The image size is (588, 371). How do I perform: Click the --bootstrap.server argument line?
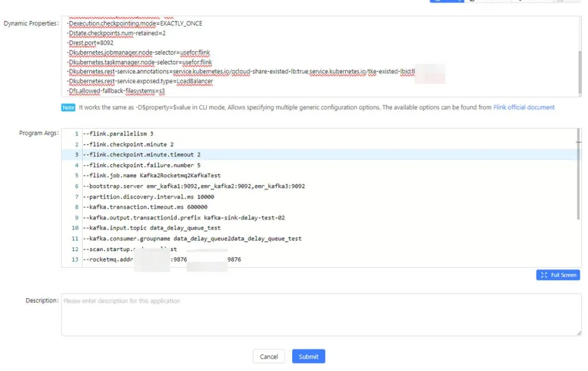pos(193,186)
